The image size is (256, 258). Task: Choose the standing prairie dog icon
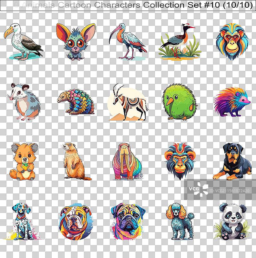(75, 161)
